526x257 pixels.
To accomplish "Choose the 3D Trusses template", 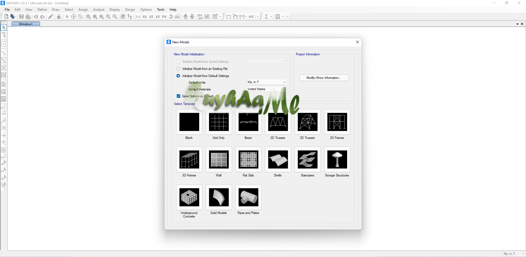I will [x=308, y=122].
